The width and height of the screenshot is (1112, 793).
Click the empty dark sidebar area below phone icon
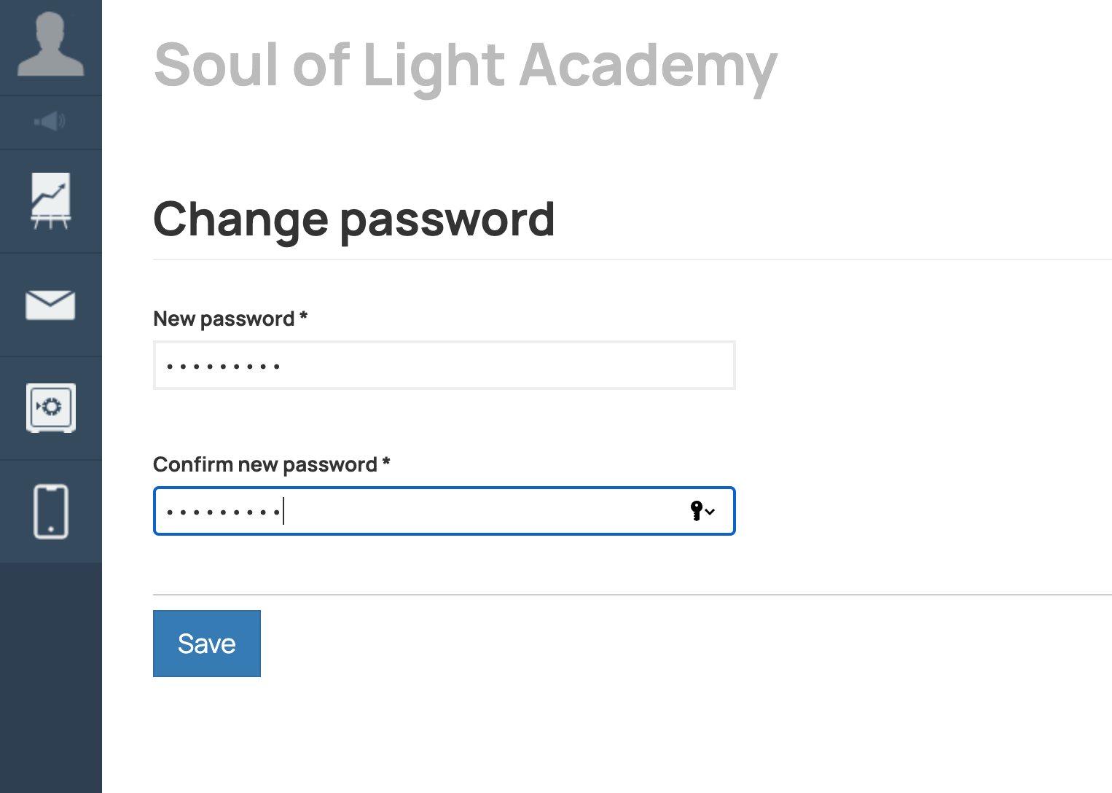(50, 678)
